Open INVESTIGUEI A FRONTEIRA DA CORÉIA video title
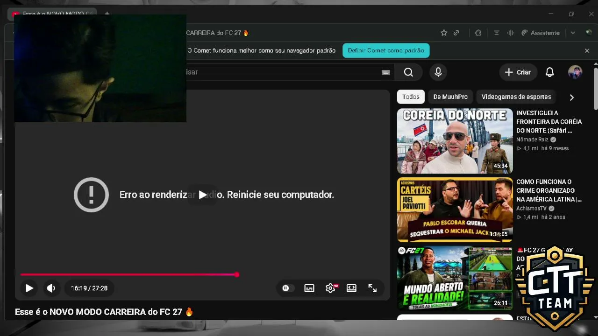 tap(549, 122)
